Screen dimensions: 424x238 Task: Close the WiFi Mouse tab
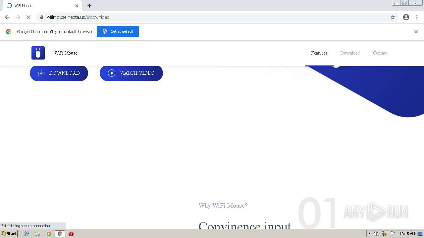[x=77, y=6]
